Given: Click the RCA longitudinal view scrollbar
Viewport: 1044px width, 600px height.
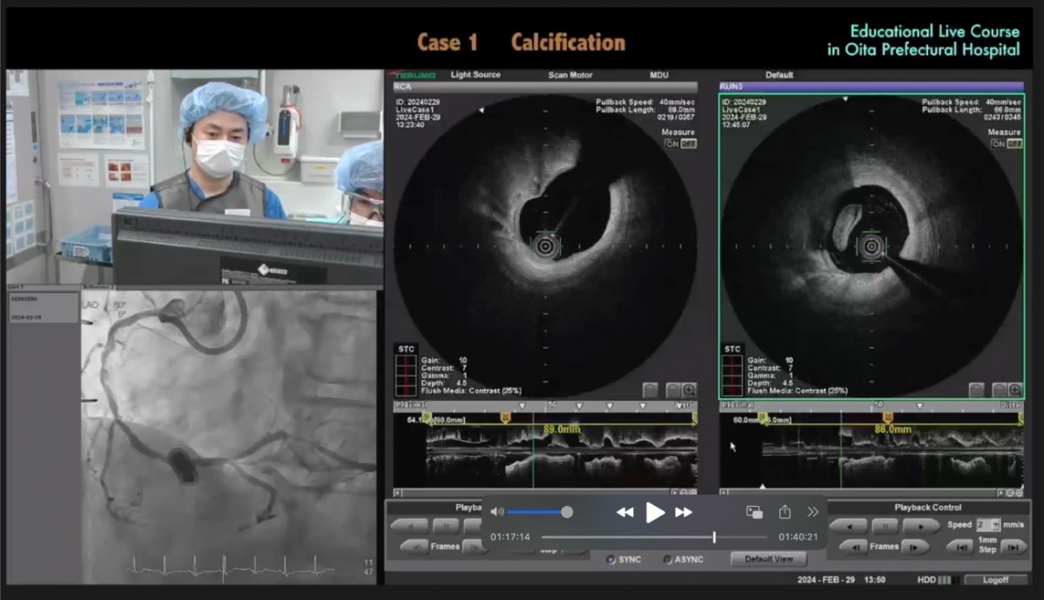Looking at the screenshot, I should click(538, 493).
